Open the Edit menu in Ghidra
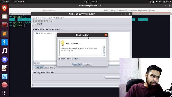The image size is (172, 97). (38, 18)
